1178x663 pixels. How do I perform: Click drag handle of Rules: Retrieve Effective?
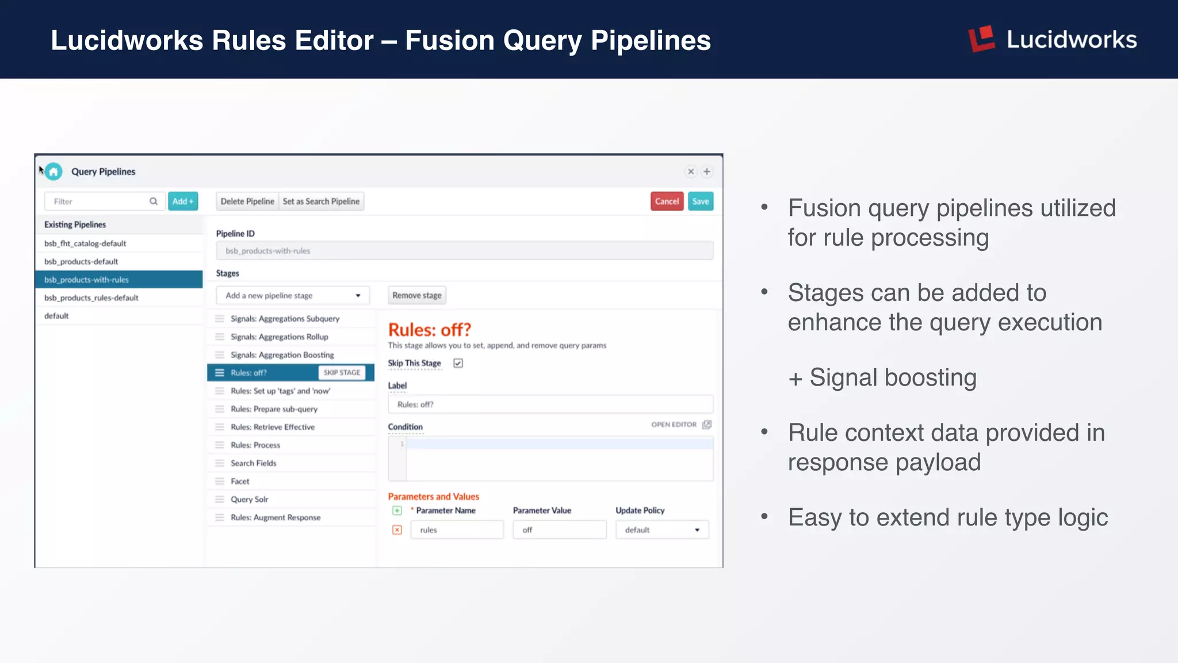220,427
